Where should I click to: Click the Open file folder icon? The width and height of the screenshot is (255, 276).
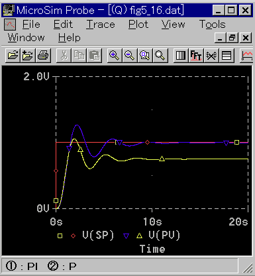click(13, 55)
